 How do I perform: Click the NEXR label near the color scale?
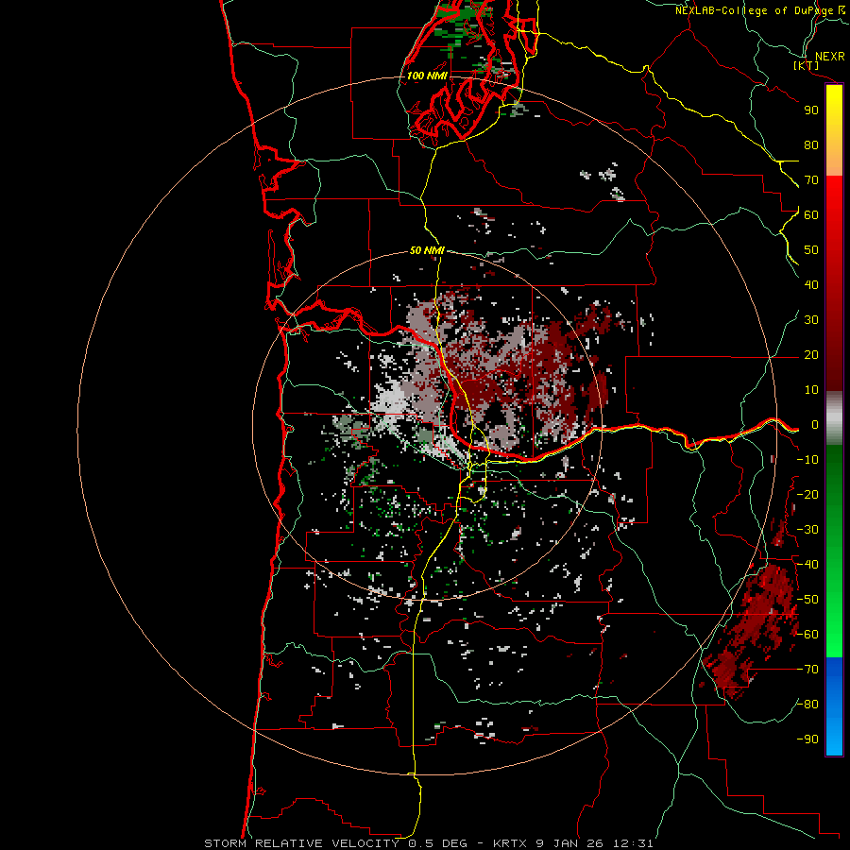click(x=829, y=57)
